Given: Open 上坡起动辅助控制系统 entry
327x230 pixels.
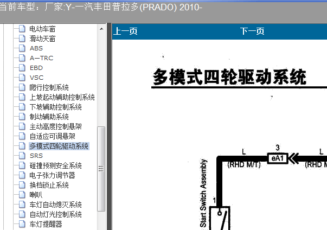Looking at the screenshot, I should [x=62, y=97].
